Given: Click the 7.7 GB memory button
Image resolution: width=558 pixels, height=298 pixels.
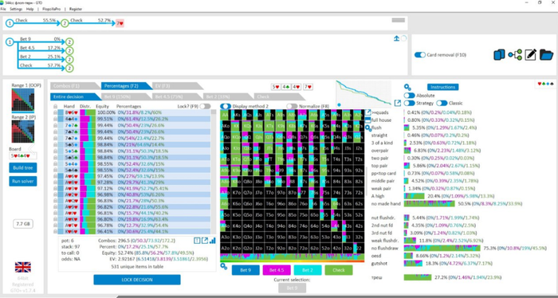Looking at the screenshot, I should click(23, 224).
